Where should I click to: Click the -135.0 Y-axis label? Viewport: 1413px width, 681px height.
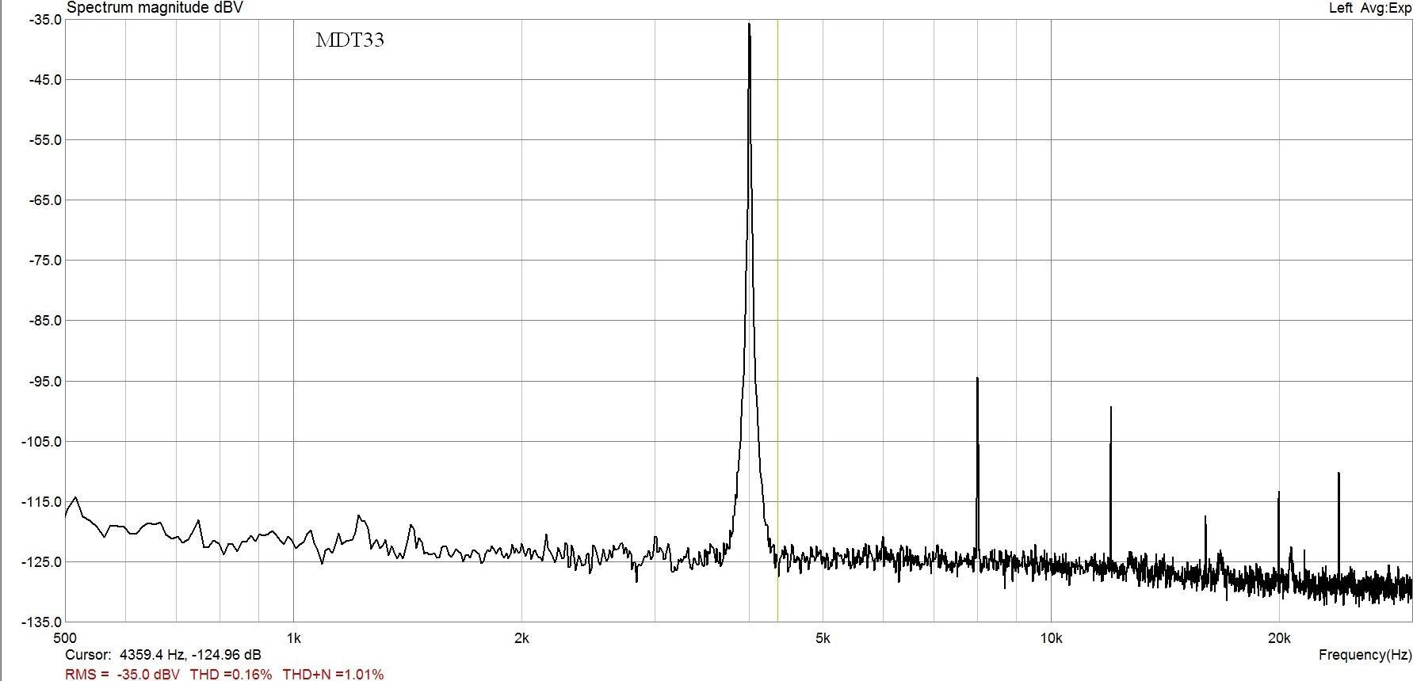[42, 622]
